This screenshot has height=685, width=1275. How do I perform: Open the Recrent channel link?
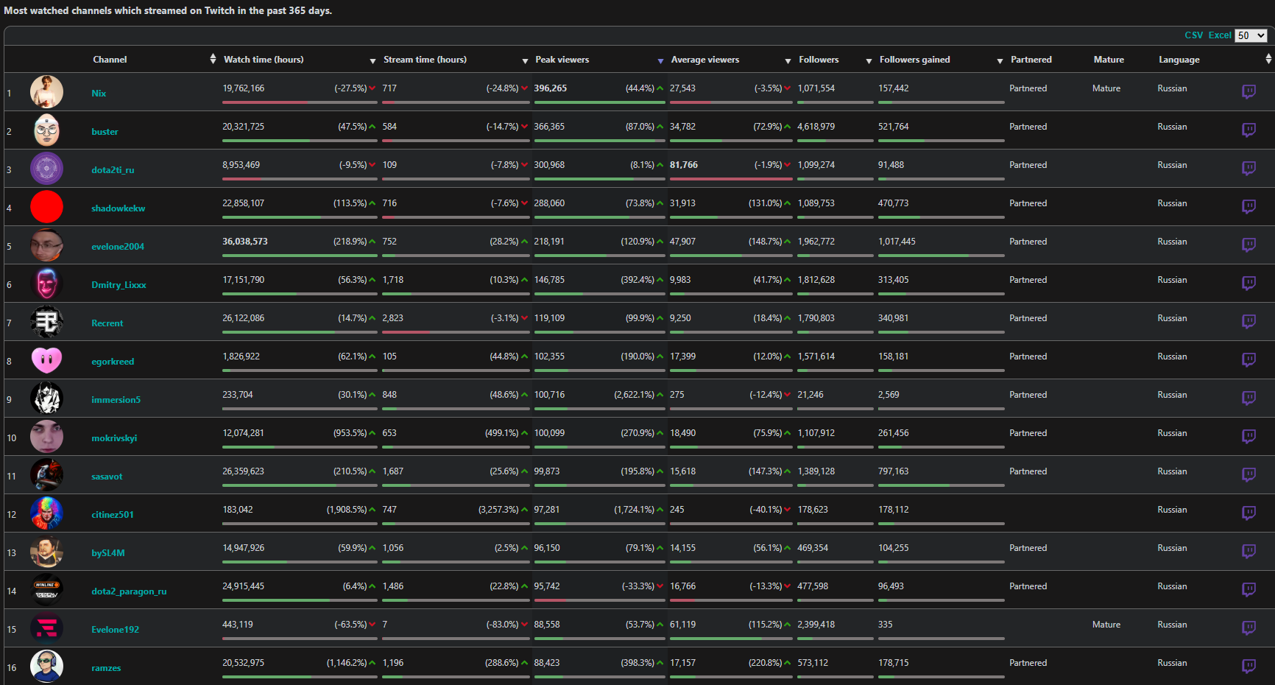[x=107, y=323]
